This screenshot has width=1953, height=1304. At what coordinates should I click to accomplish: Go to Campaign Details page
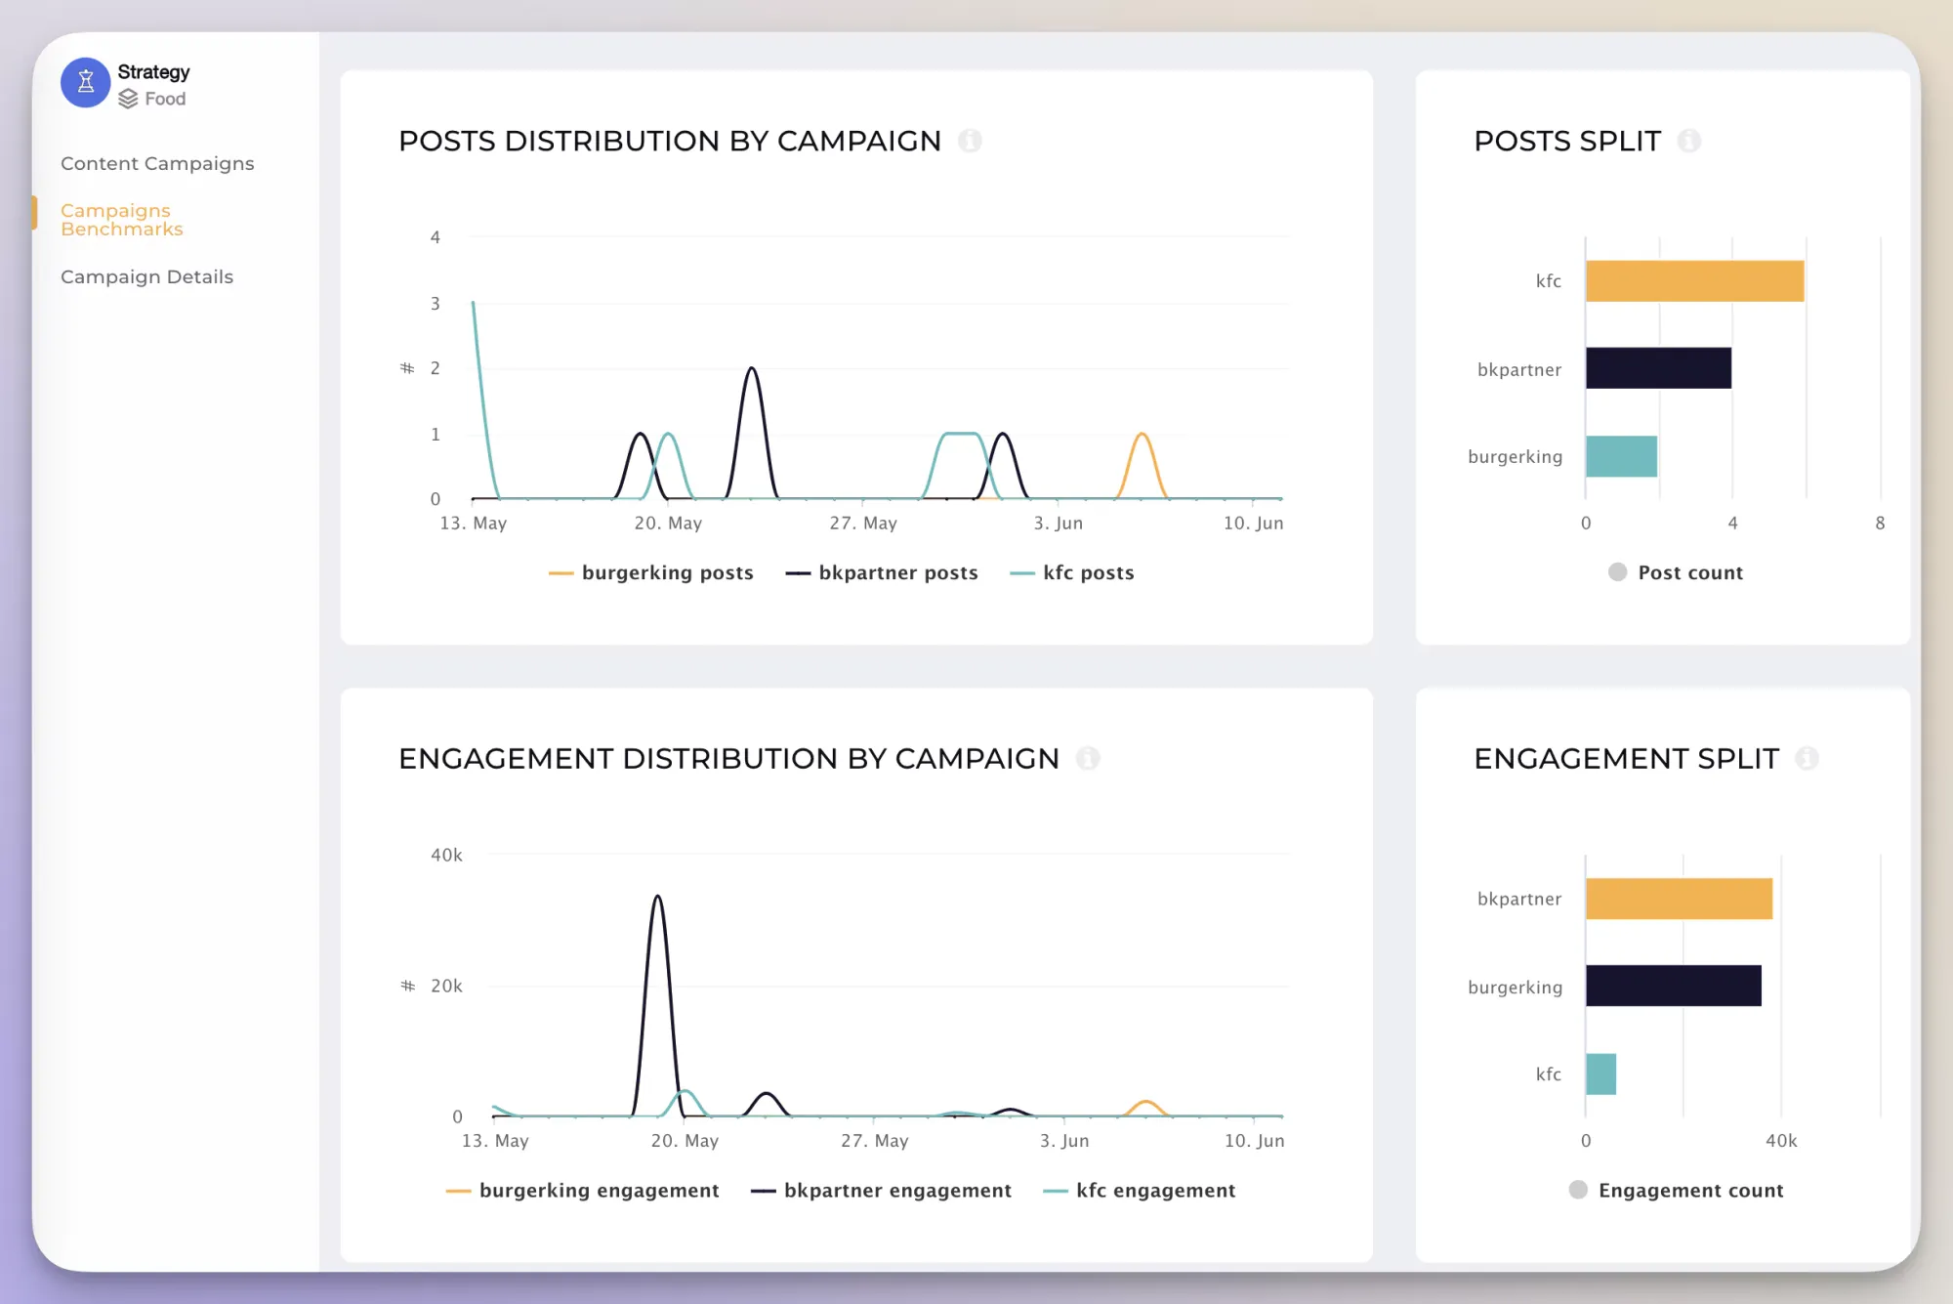point(146,276)
